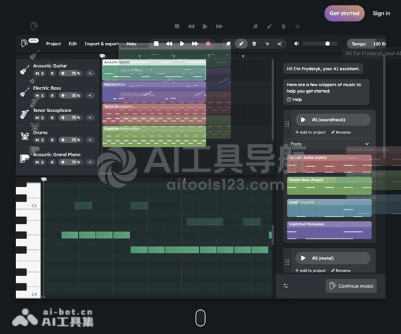Click the Tenor Saxophone clip in arrangement

click(x=154, y=114)
